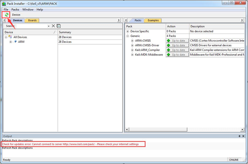This screenshot has width=248, height=164.
Task: Pin the Output panel with pushpin icon
Action: point(239,136)
